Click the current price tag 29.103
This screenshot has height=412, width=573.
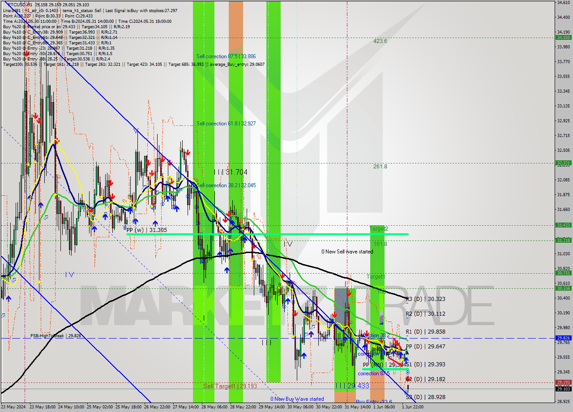[563, 389]
